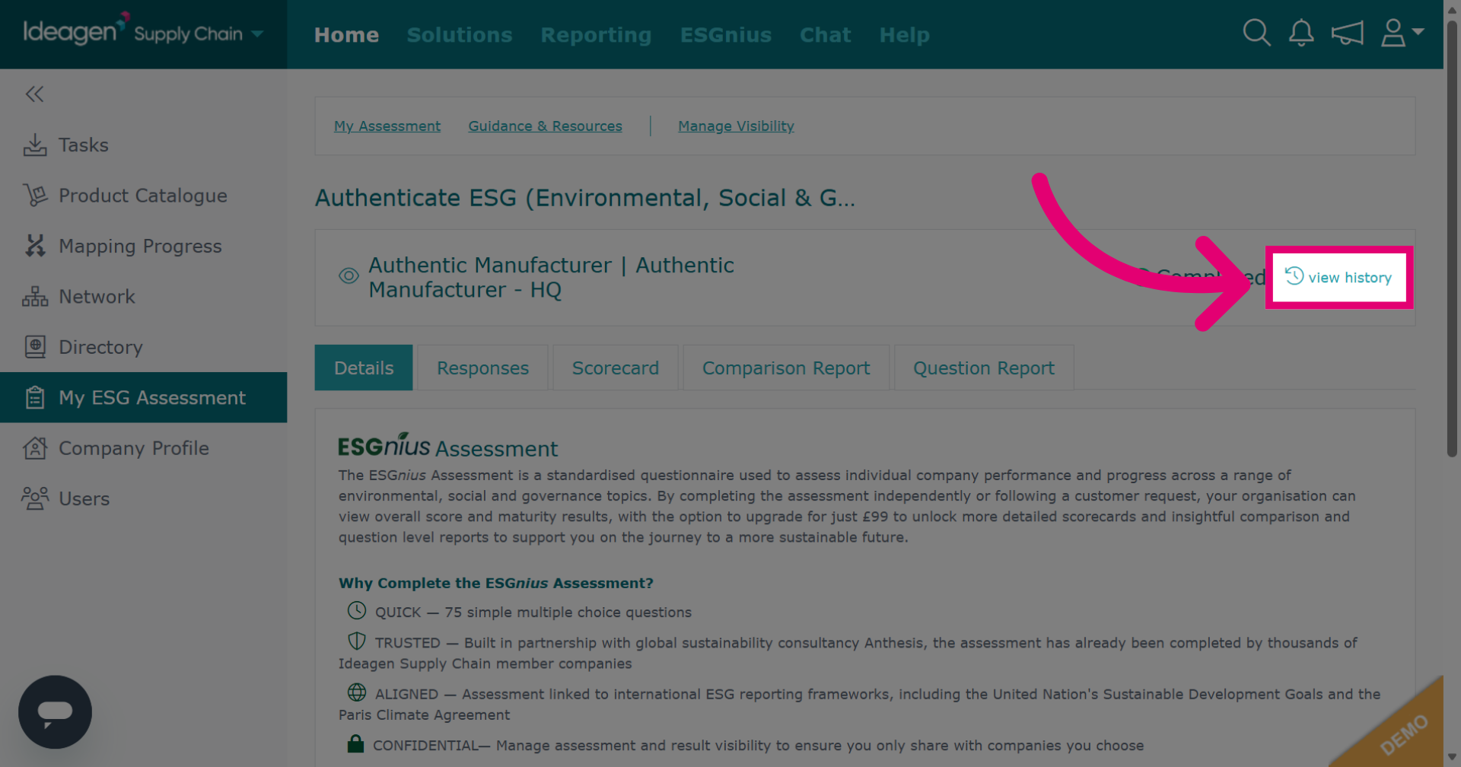Click the 'Why Complete the ESGnius Assessment?' heading
This screenshot has width=1461, height=767.
point(496,583)
